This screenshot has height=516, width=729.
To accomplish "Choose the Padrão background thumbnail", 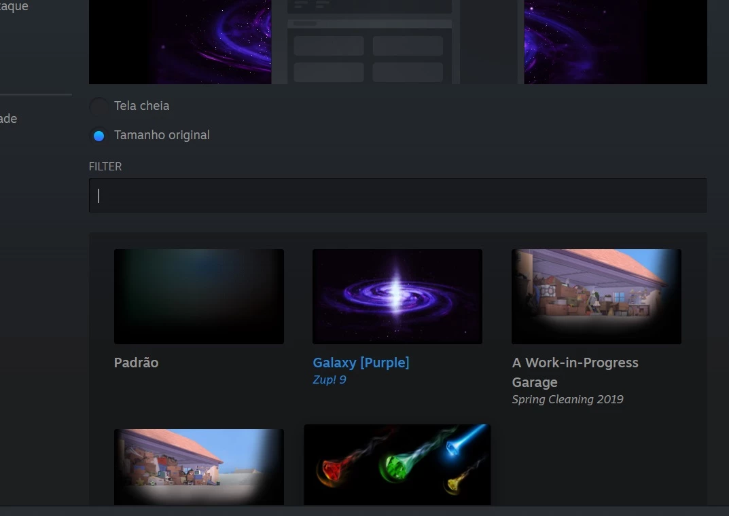I will pos(199,296).
